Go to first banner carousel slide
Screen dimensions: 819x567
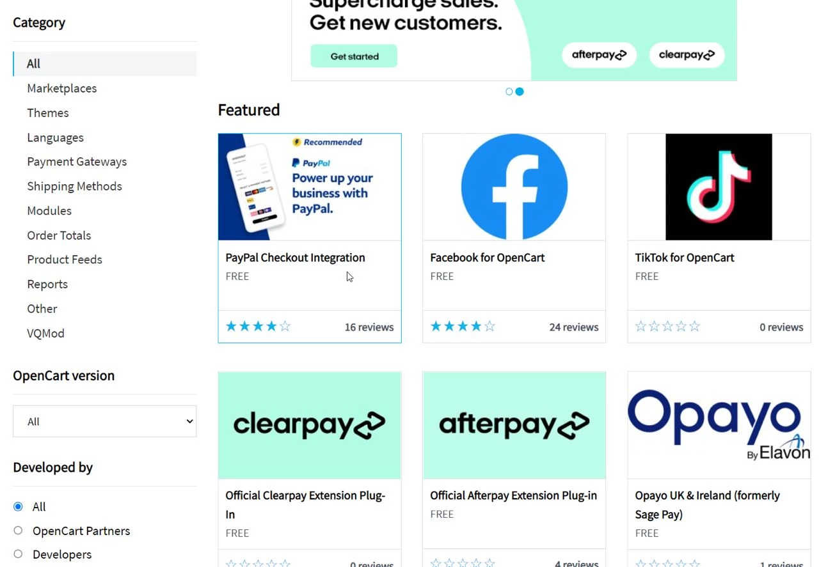coord(509,91)
